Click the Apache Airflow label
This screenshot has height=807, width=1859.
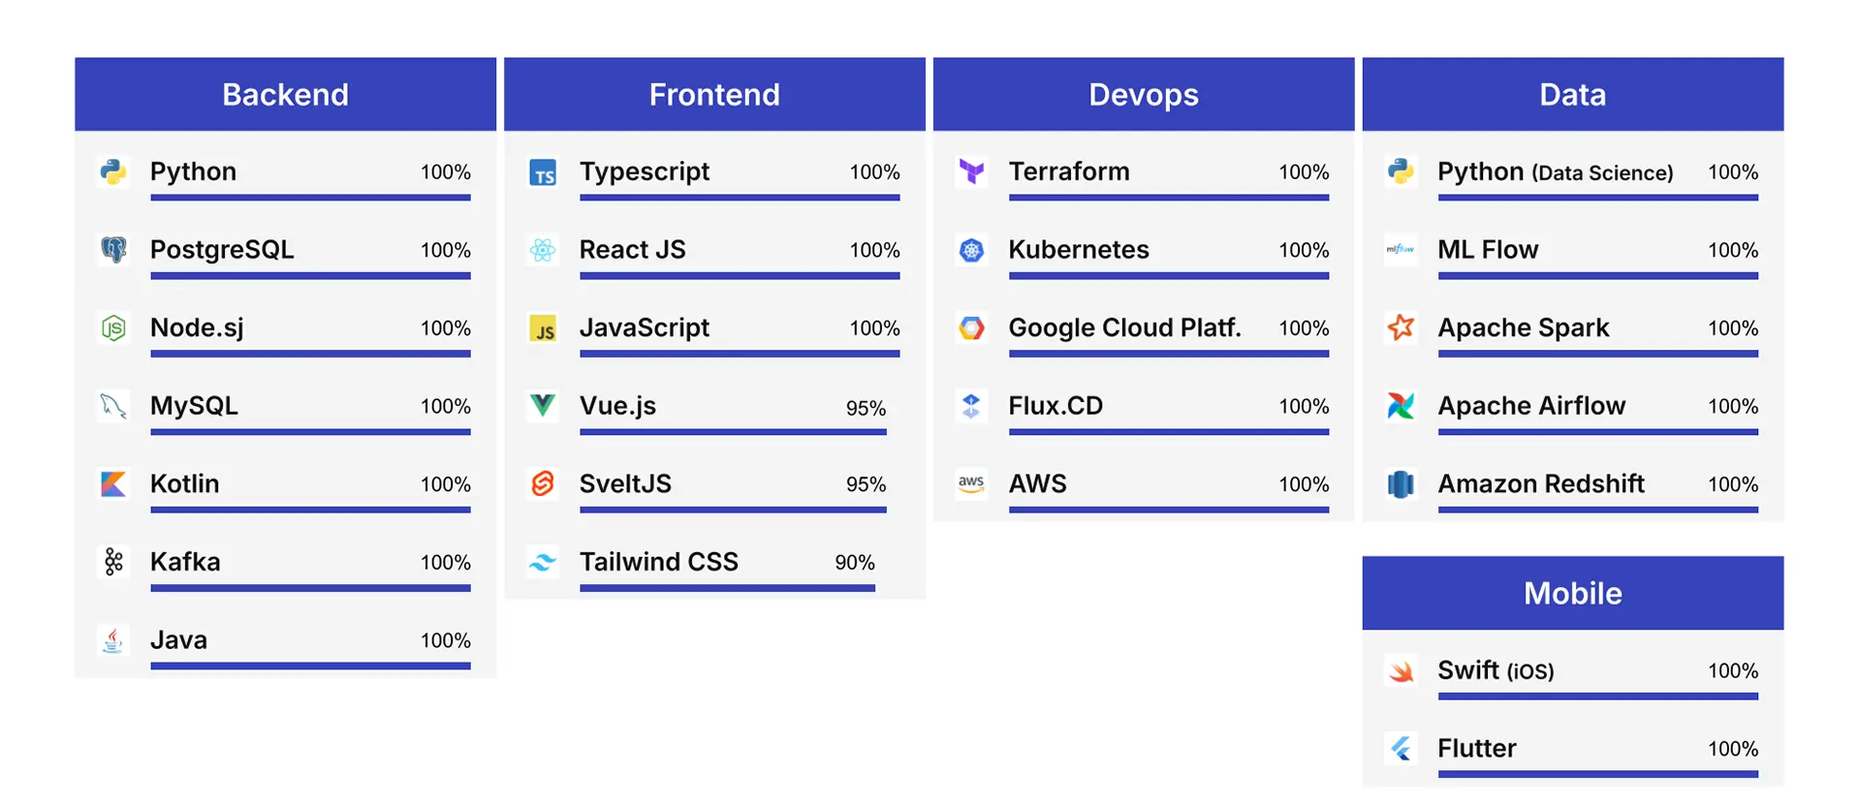[x=1531, y=405]
